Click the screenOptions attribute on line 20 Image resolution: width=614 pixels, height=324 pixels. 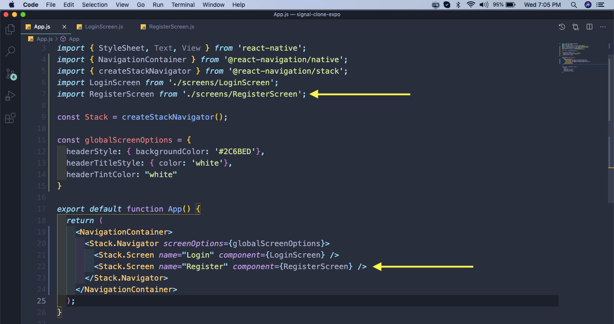193,244
